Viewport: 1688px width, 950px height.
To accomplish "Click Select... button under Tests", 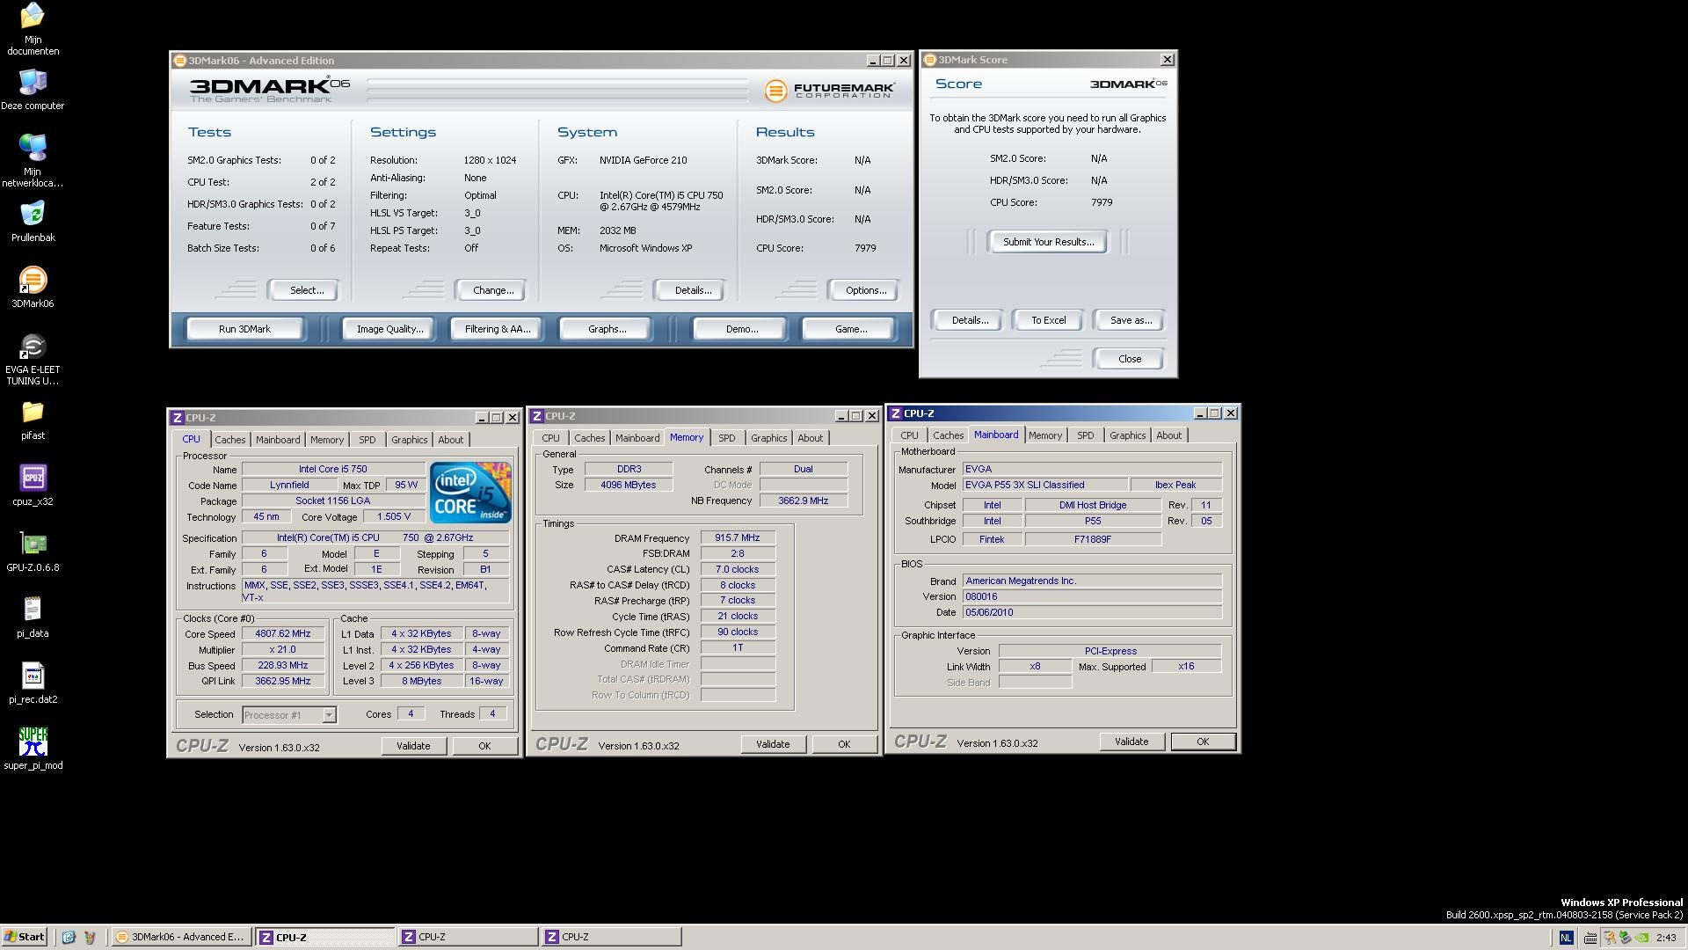I will point(306,290).
